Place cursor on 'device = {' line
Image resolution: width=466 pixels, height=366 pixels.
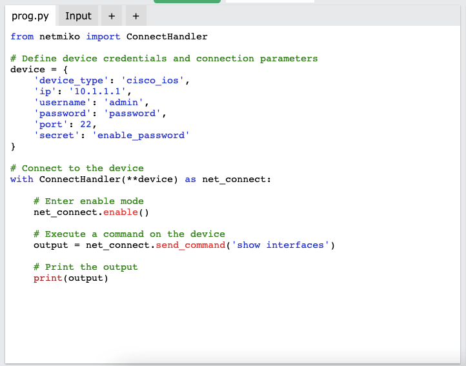tap(39, 70)
